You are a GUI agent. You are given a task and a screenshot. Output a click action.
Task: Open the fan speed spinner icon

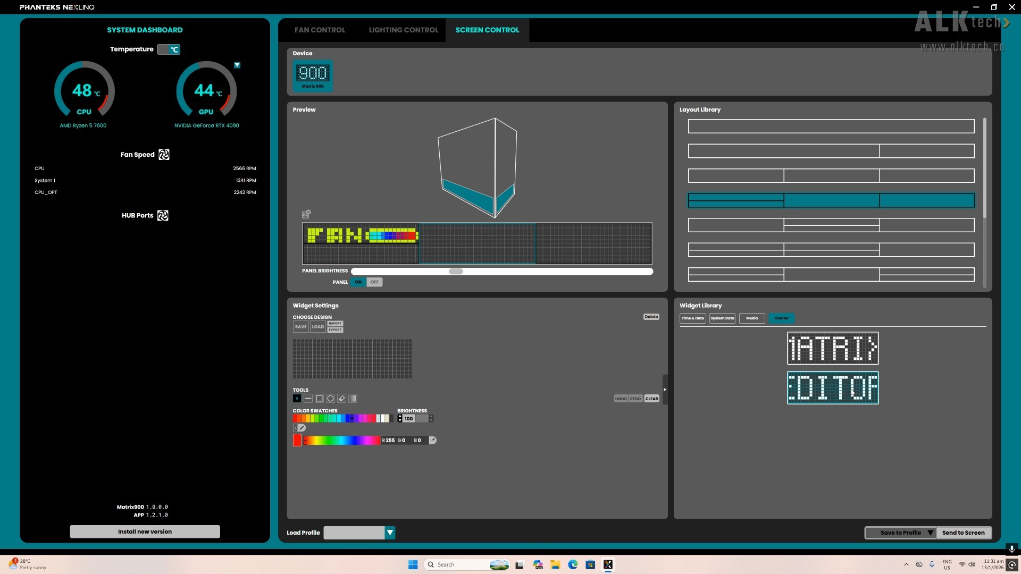click(x=163, y=154)
